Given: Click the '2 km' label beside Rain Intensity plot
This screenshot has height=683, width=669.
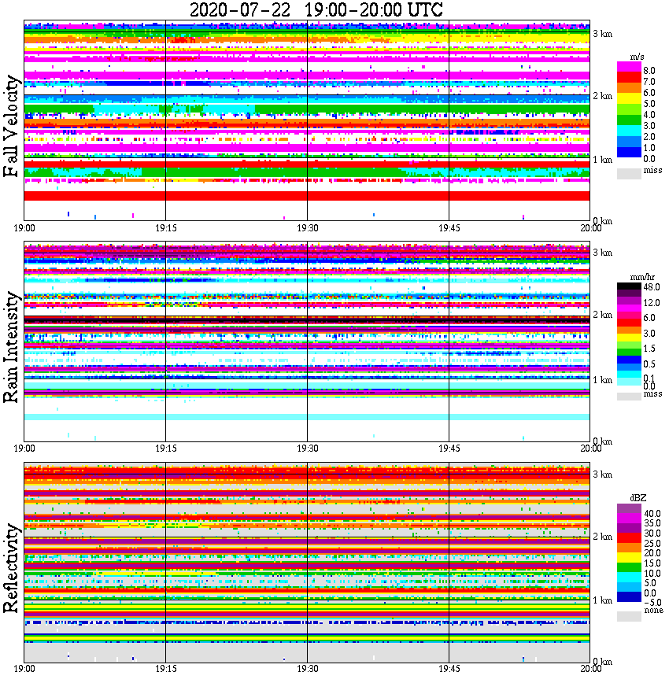Looking at the screenshot, I should pyautogui.click(x=603, y=315).
